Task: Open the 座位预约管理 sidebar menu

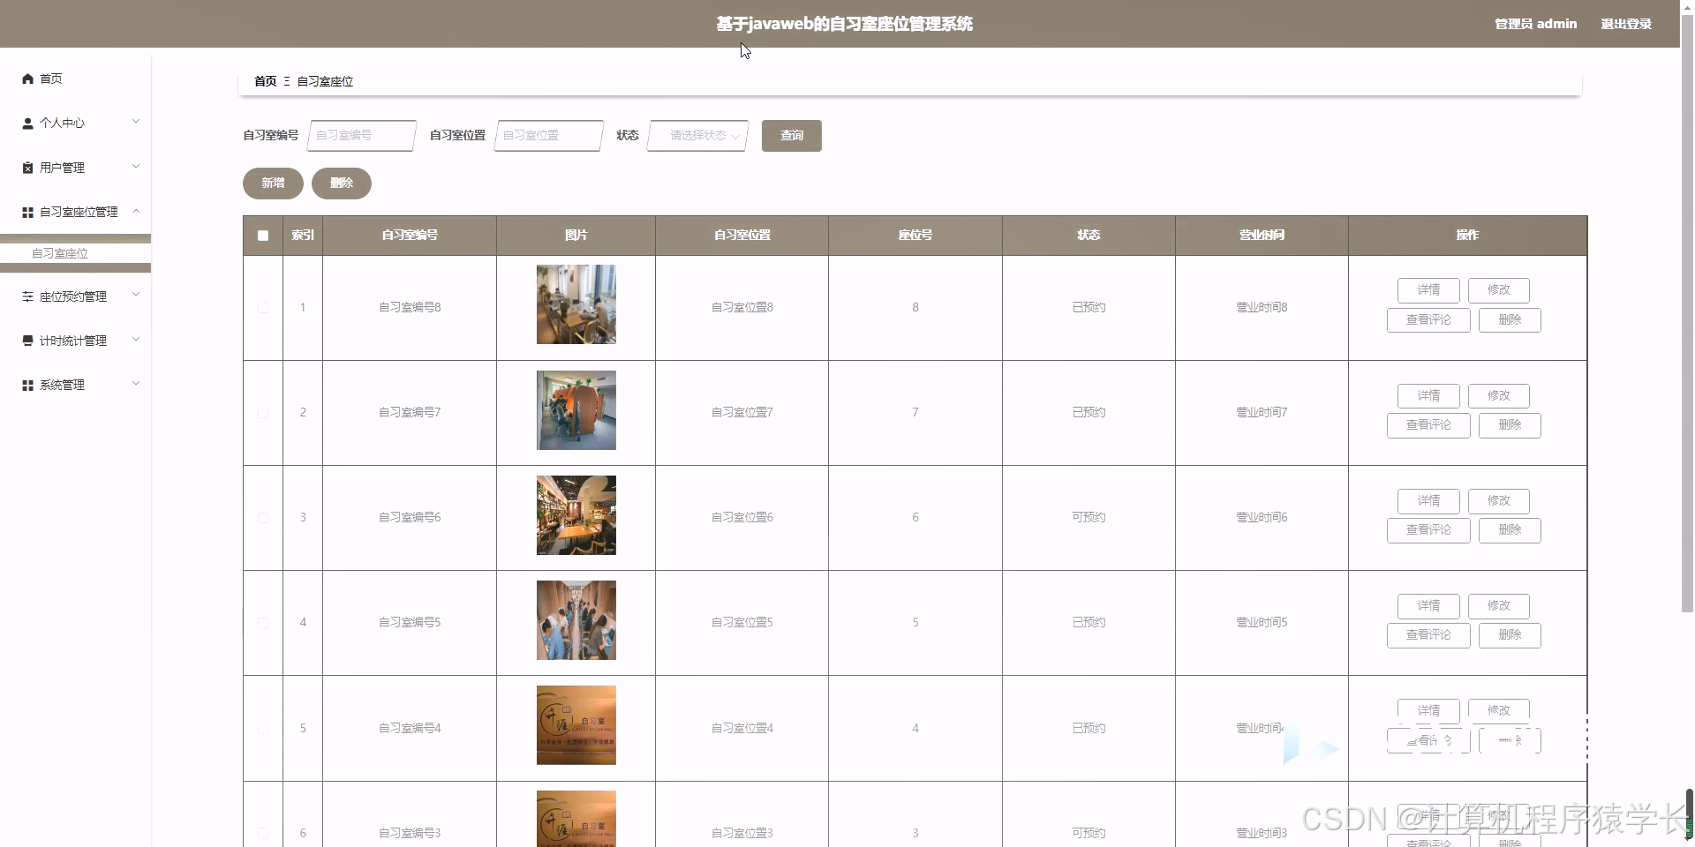Action: point(73,296)
